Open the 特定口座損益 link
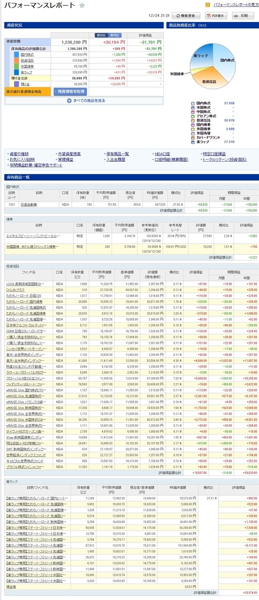 pyautogui.click(x=215, y=153)
